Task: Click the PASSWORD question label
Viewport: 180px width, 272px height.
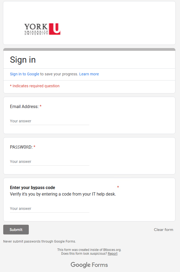Action: (x=21, y=147)
